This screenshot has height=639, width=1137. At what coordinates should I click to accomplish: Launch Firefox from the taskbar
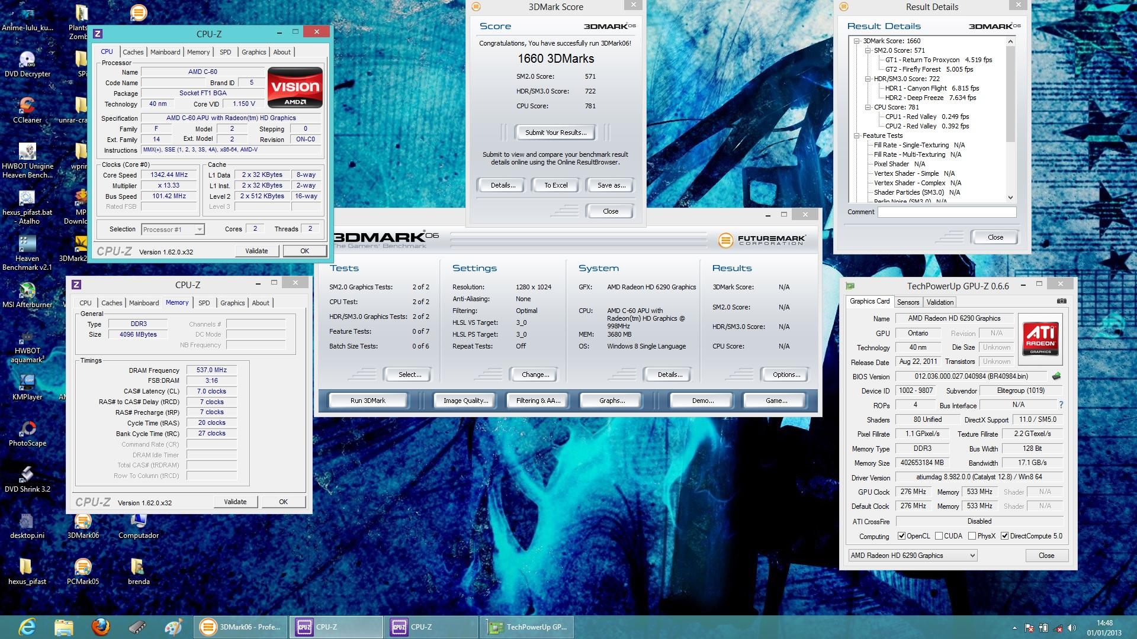(101, 627)
